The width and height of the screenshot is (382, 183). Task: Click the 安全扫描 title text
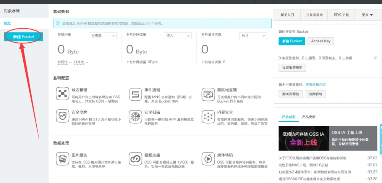click(x=152, y=112)
